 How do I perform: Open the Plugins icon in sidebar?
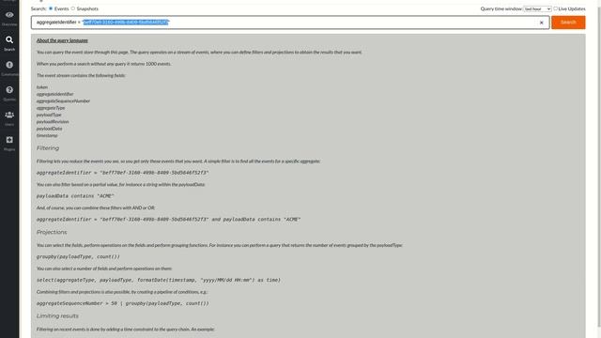9,140
